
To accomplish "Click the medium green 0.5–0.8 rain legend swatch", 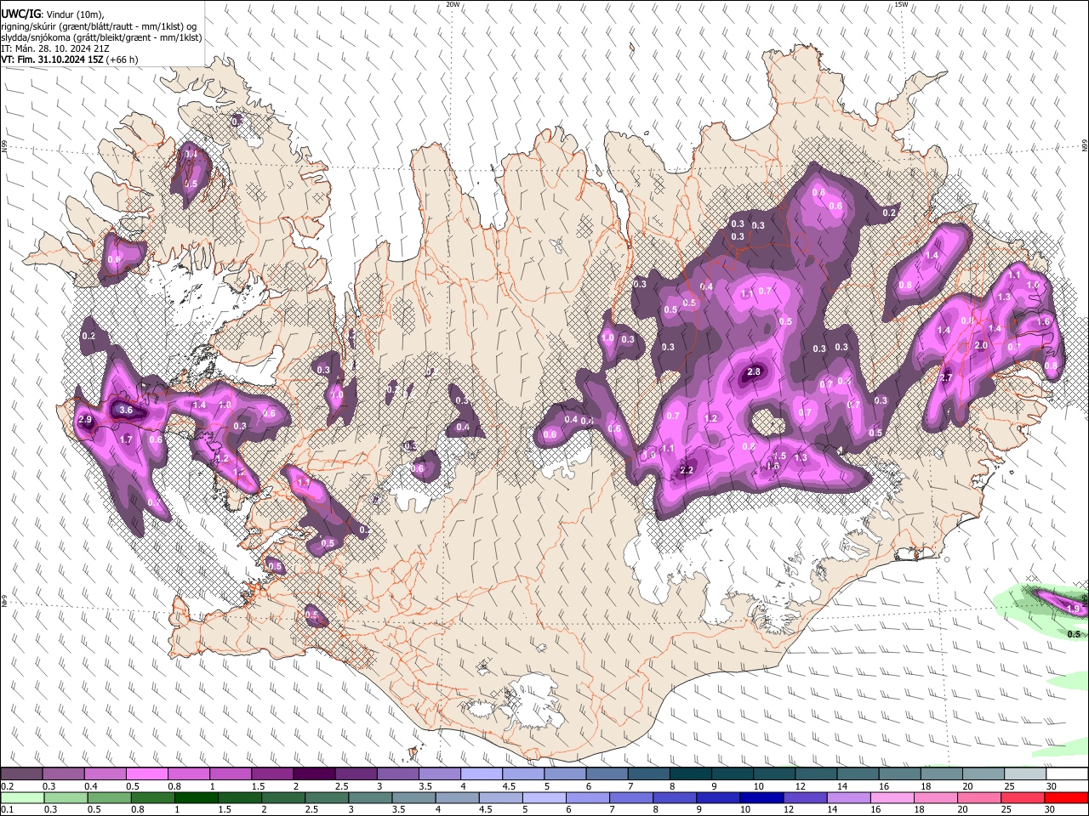I will pos(109,798).
